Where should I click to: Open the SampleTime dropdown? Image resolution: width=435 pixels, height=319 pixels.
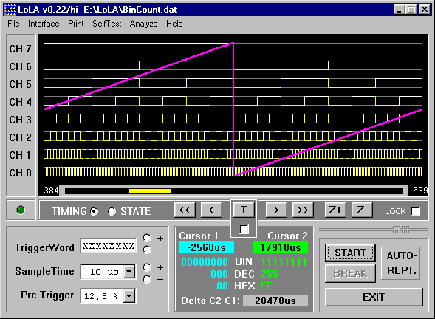pyautogui.click(x=129, y=272)
